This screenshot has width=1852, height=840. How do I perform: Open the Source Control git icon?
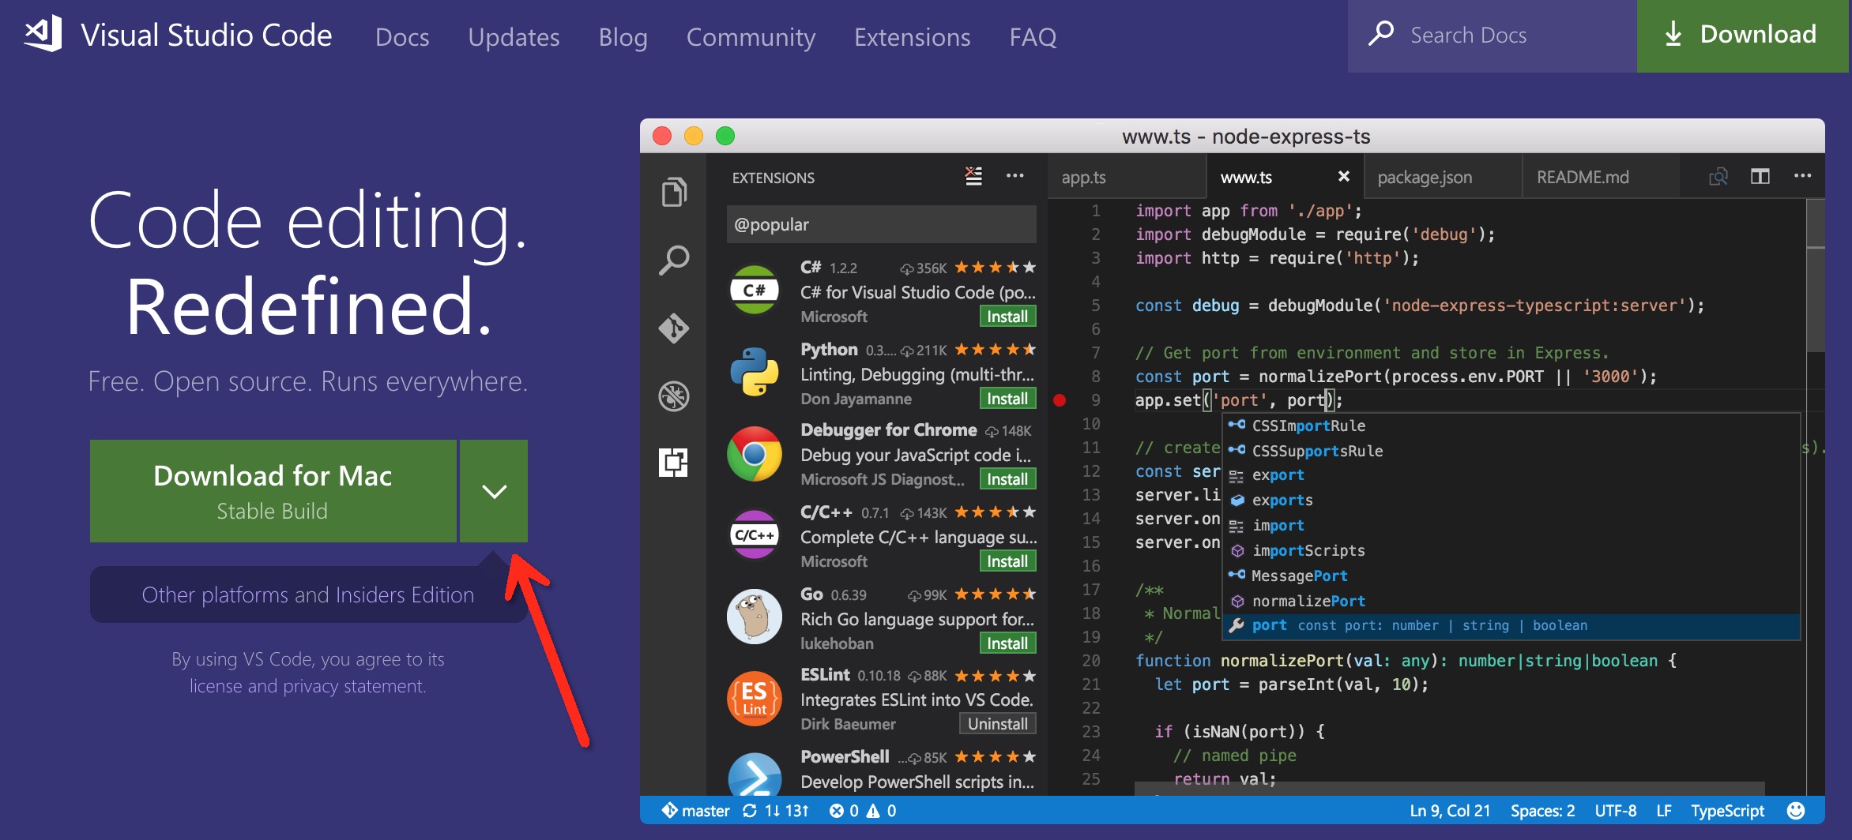(674, 328)
